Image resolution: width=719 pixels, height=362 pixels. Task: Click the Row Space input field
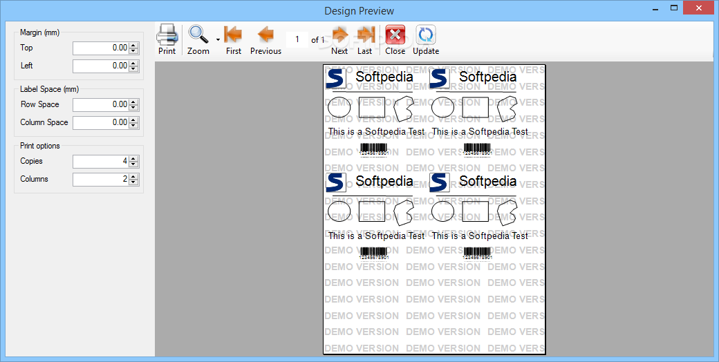pos(101,104)
